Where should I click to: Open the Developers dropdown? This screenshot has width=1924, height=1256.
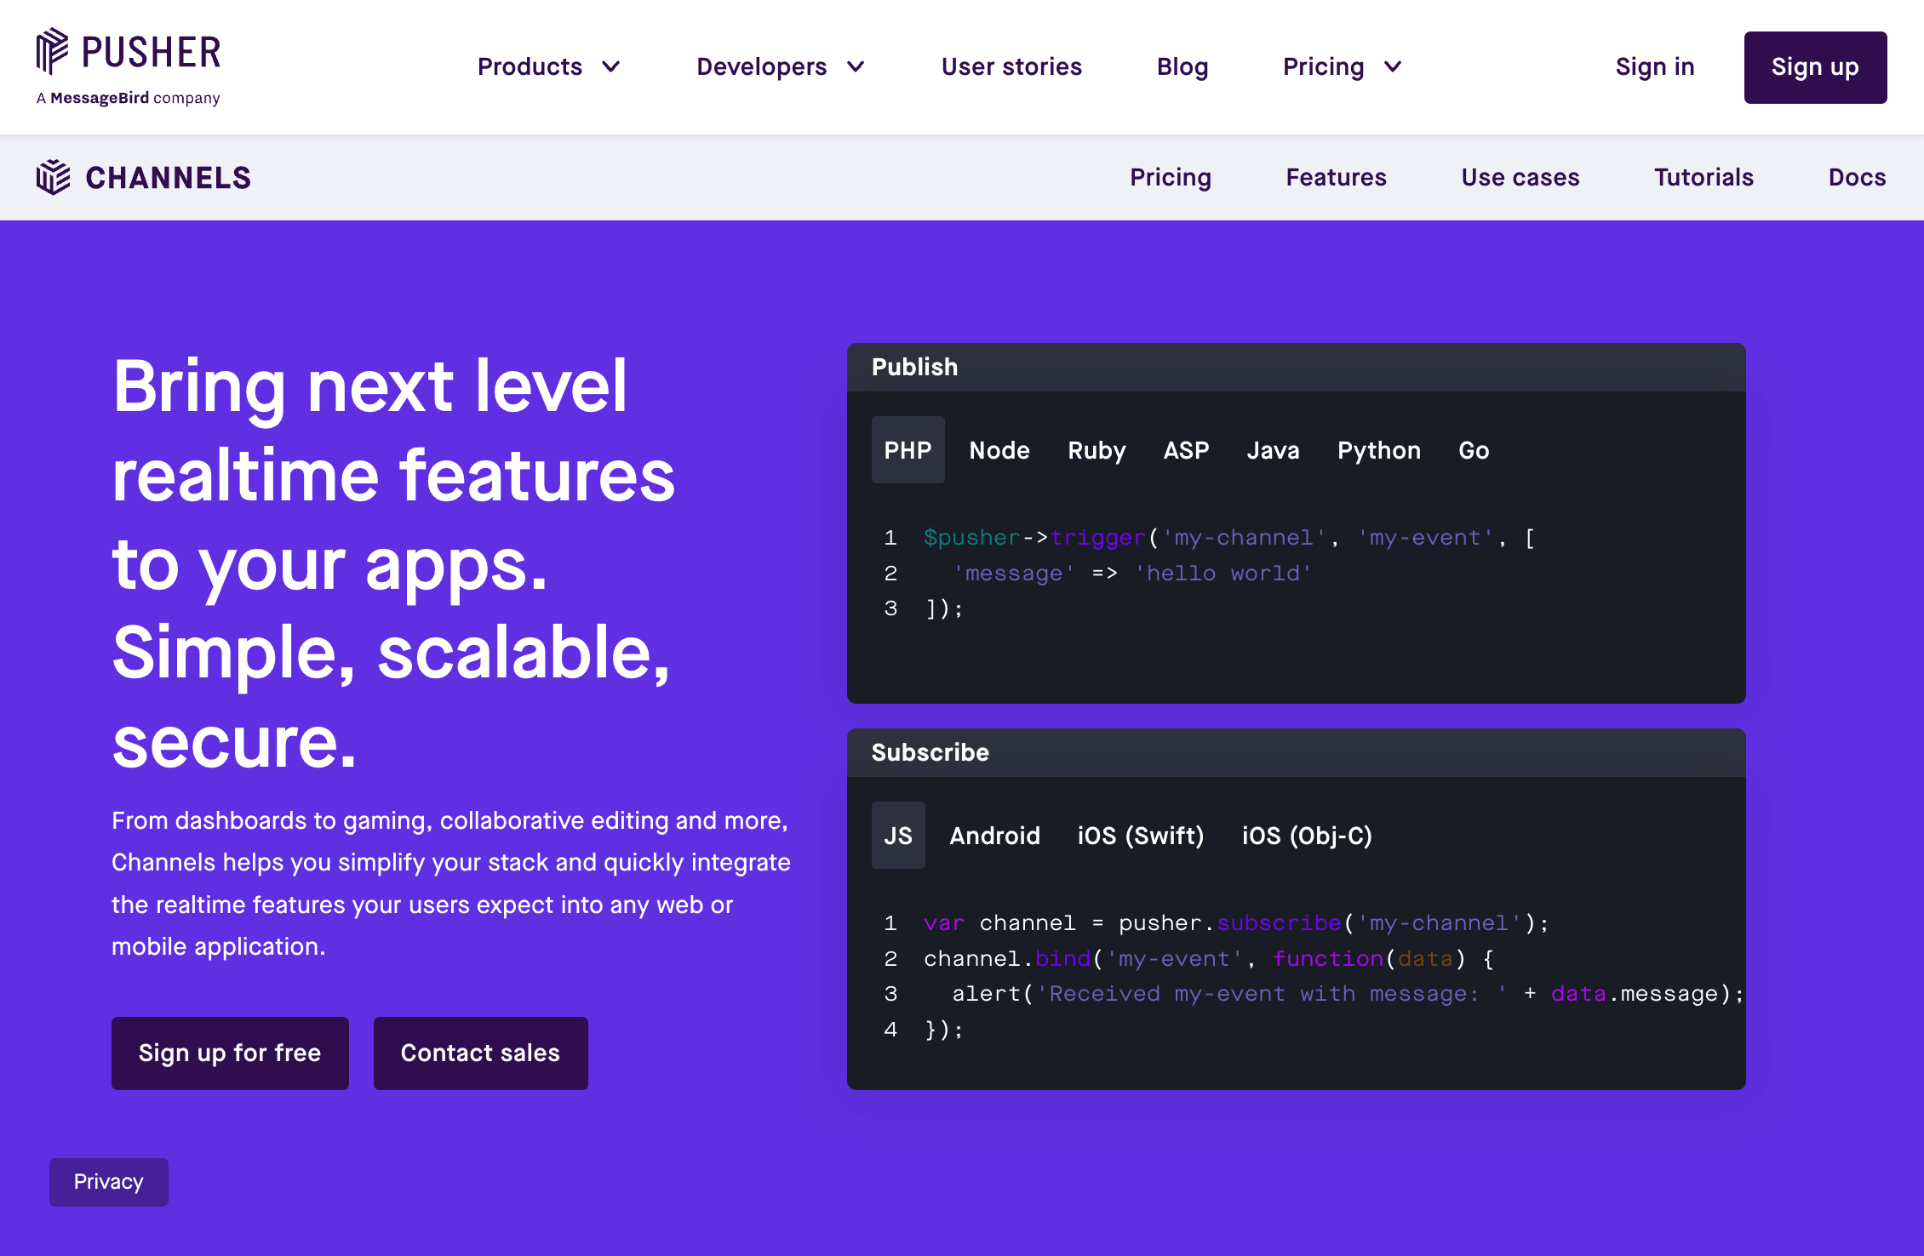tap(780, 66)
